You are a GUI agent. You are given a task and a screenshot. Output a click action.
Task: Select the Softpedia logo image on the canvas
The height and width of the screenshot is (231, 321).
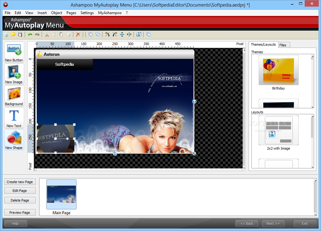click(55, 139)
